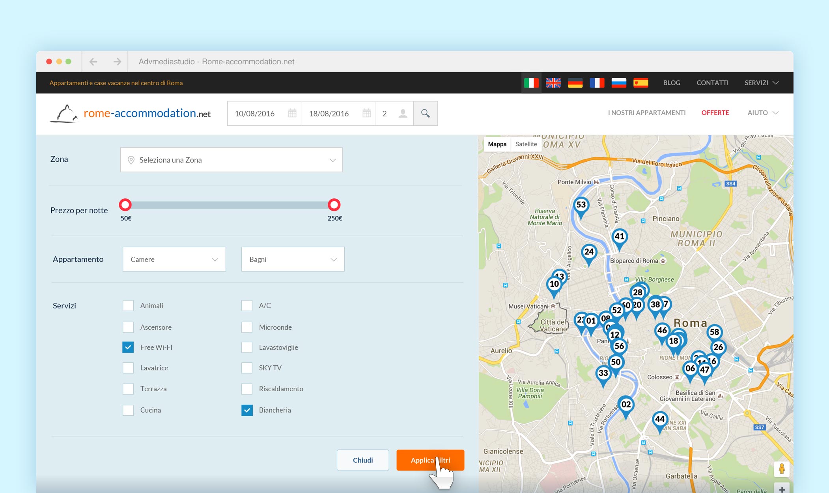Tick the Riscaldamento checkbox
The image size is (829, 493).
[247, 389]
